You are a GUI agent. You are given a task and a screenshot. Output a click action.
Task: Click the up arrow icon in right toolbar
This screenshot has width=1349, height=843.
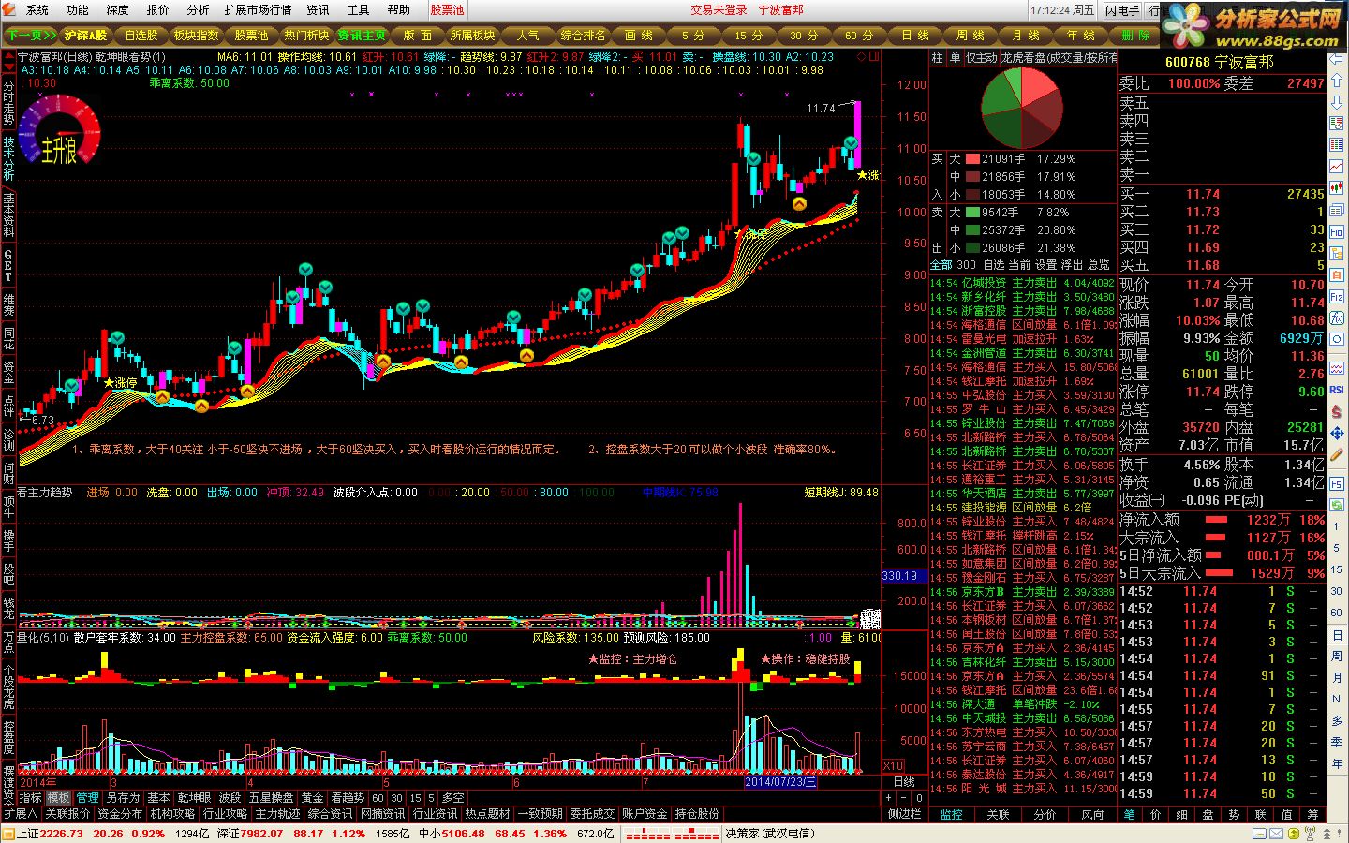tap(1337, 81)
